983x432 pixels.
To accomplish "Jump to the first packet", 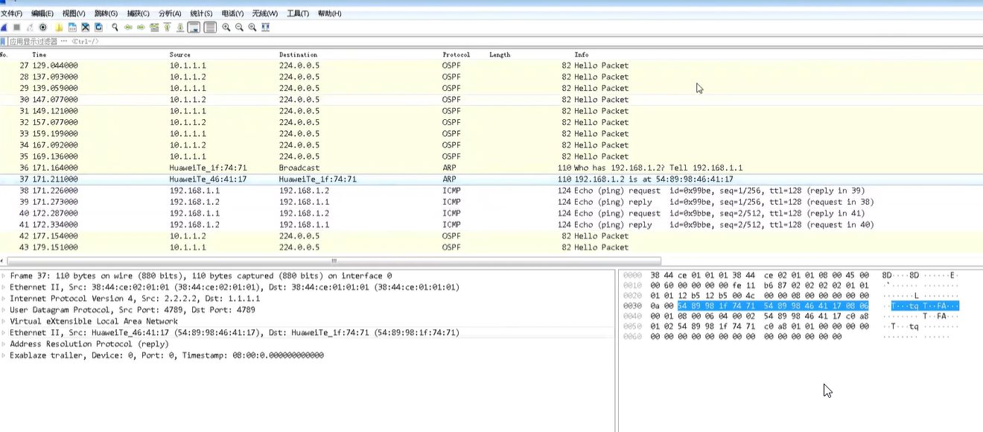I will point(167,28).
